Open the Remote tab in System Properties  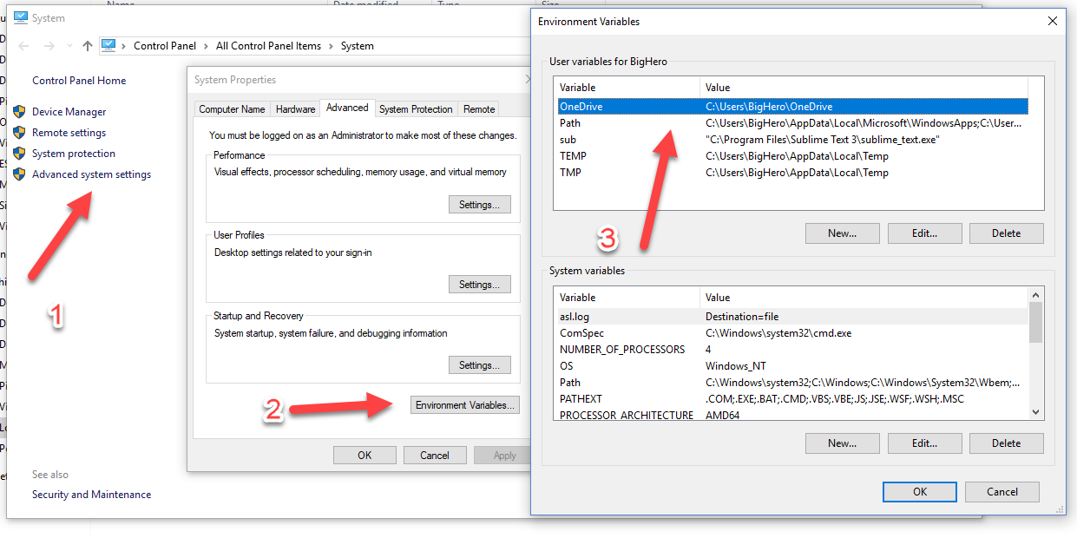click(478, 108)
